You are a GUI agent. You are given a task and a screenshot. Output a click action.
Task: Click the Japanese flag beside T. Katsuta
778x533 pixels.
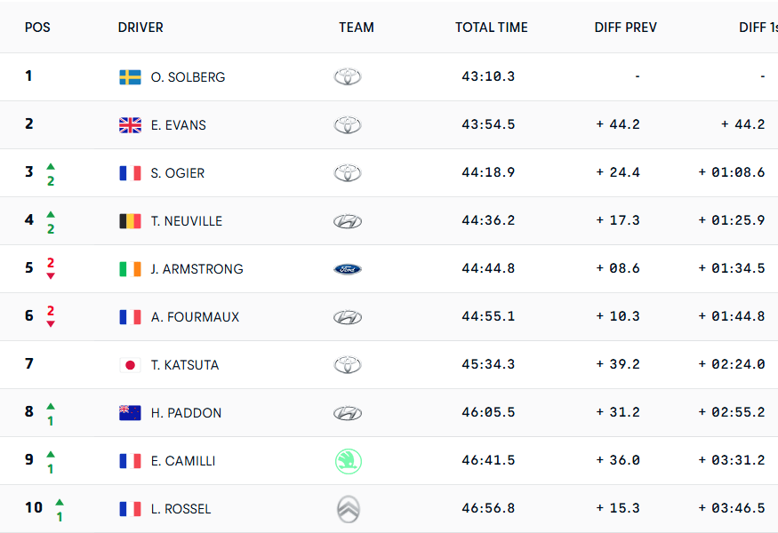(130, 365)
